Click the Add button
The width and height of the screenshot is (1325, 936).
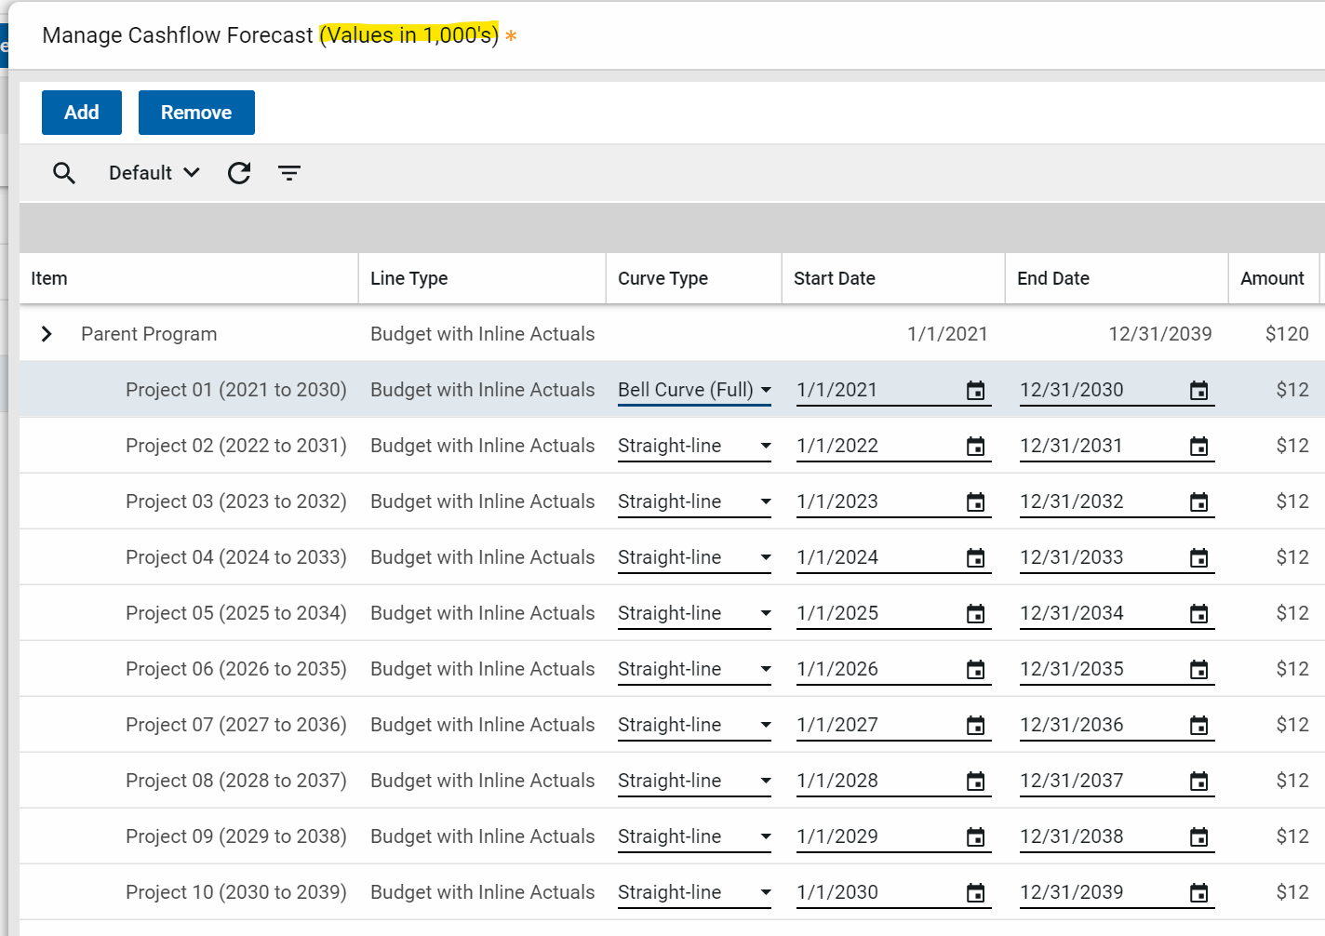pos(82,113)
